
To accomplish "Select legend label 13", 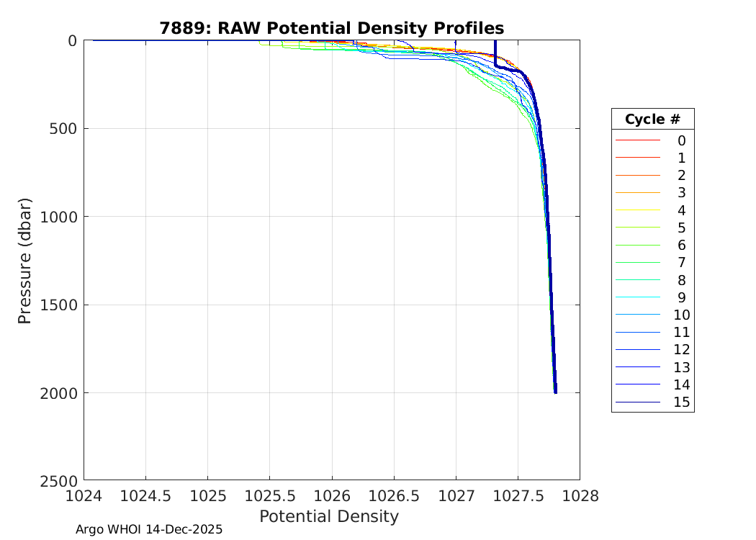I will pyautogui.click(x=681, y=367).
